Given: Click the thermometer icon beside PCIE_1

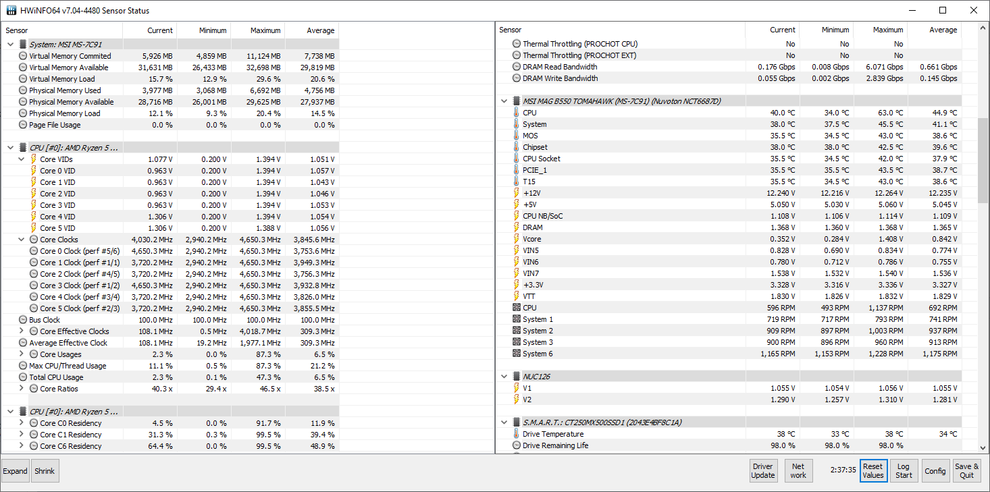Looking at the screenshot, I should (x=517, y=170).
